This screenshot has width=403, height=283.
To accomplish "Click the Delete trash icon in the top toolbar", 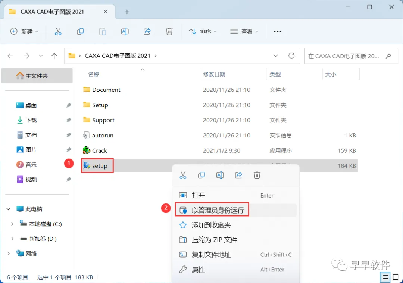I will (x=169, y=32).
